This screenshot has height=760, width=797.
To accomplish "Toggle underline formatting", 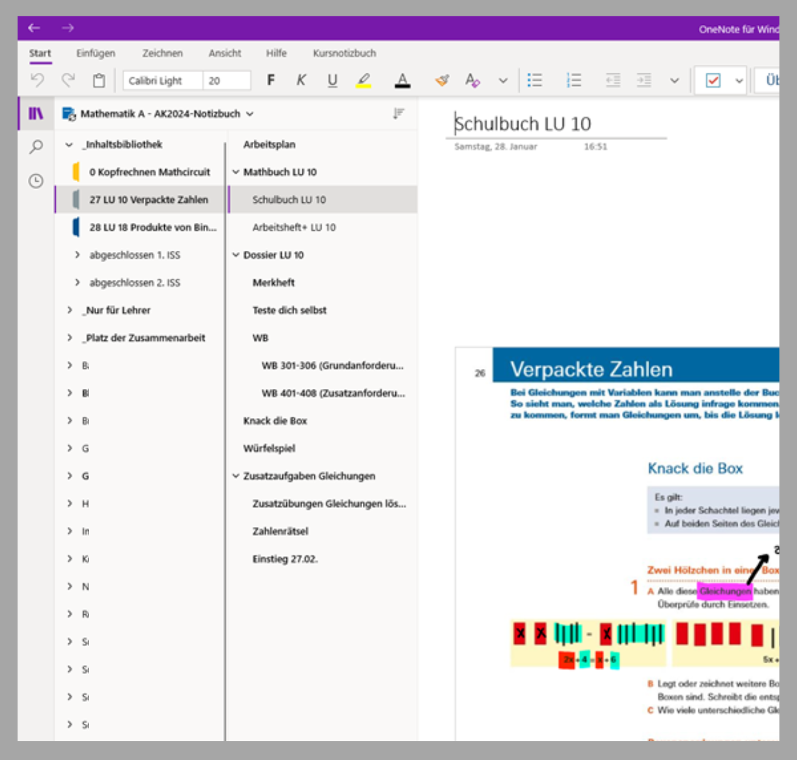I will pyautogui.click(x=332, y=80).
